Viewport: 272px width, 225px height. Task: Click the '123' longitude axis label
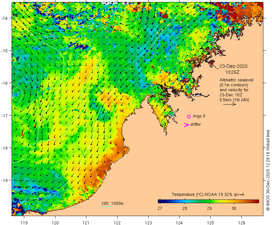point(148,223)
